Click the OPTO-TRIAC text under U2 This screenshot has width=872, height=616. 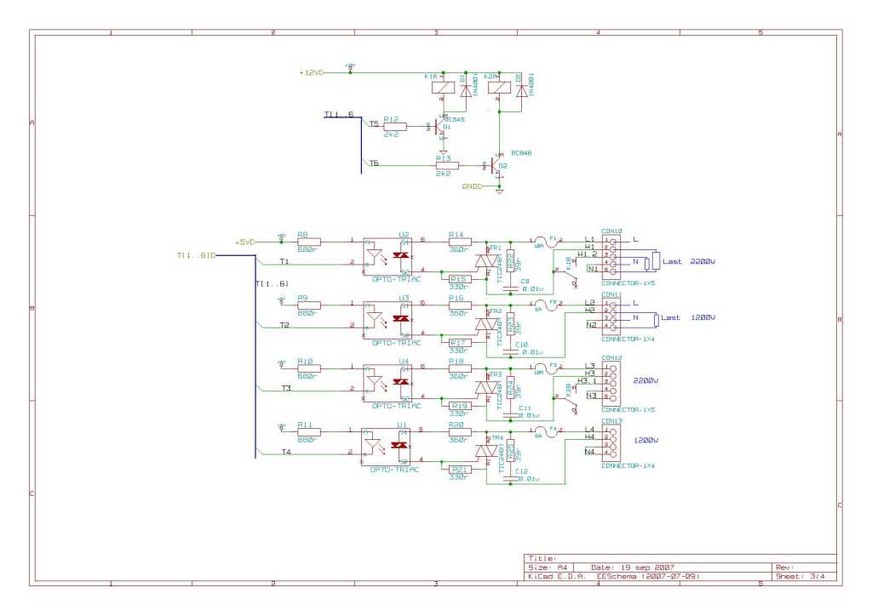click(396, 279)
